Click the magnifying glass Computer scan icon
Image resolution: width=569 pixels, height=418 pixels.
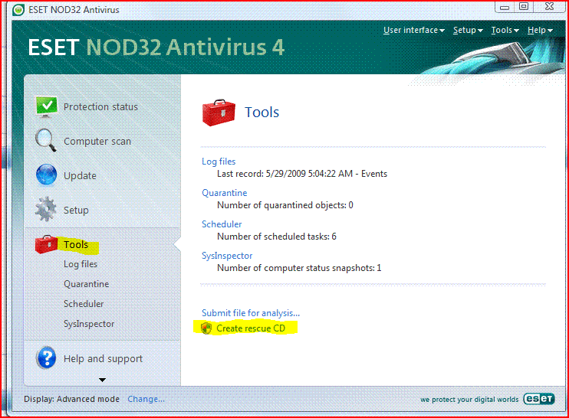pyautogui.click(x=46, y=141)
